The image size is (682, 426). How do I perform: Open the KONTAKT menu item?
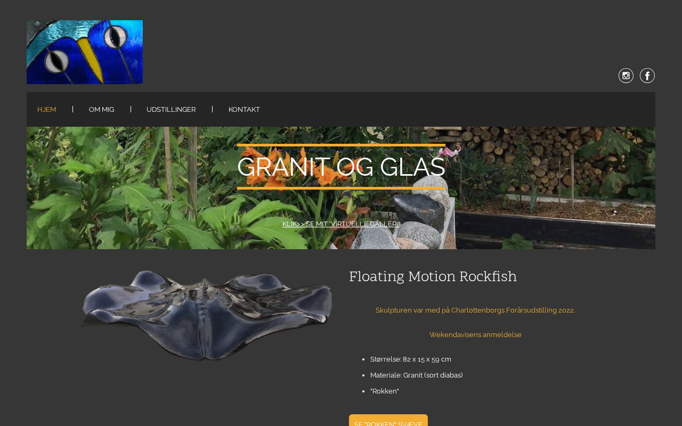244,109
